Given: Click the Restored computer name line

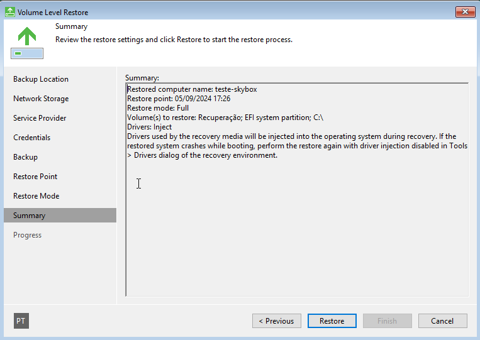Looking at the screenshot, I should pyautogui.click(x=192, y=89).
